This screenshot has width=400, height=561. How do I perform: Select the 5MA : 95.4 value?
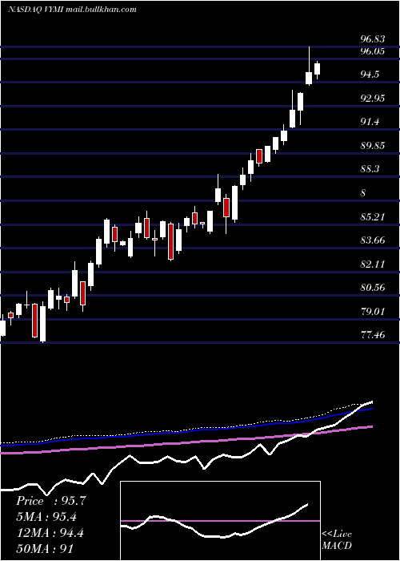pos(46,517)
